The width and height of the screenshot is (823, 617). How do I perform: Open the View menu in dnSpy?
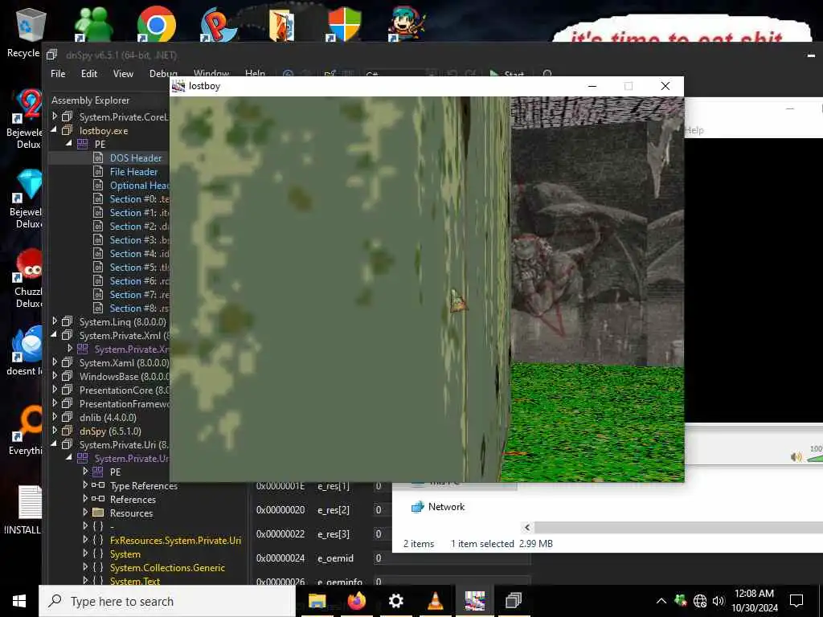coord(123,74)
